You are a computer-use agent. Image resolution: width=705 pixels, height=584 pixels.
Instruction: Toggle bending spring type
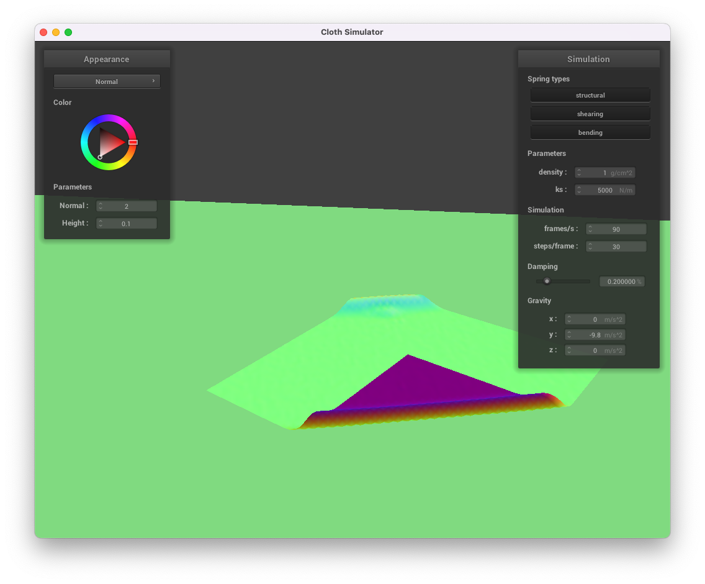pyautogui.click(x=590, y=132)
